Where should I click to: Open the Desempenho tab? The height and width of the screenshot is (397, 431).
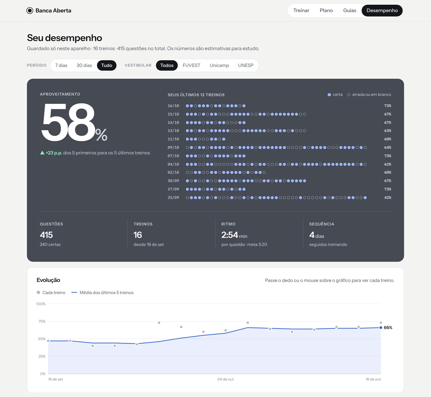tap(382, 10)
